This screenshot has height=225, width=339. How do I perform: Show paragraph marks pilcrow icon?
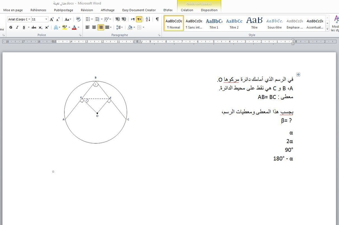(x=157, y=19)
